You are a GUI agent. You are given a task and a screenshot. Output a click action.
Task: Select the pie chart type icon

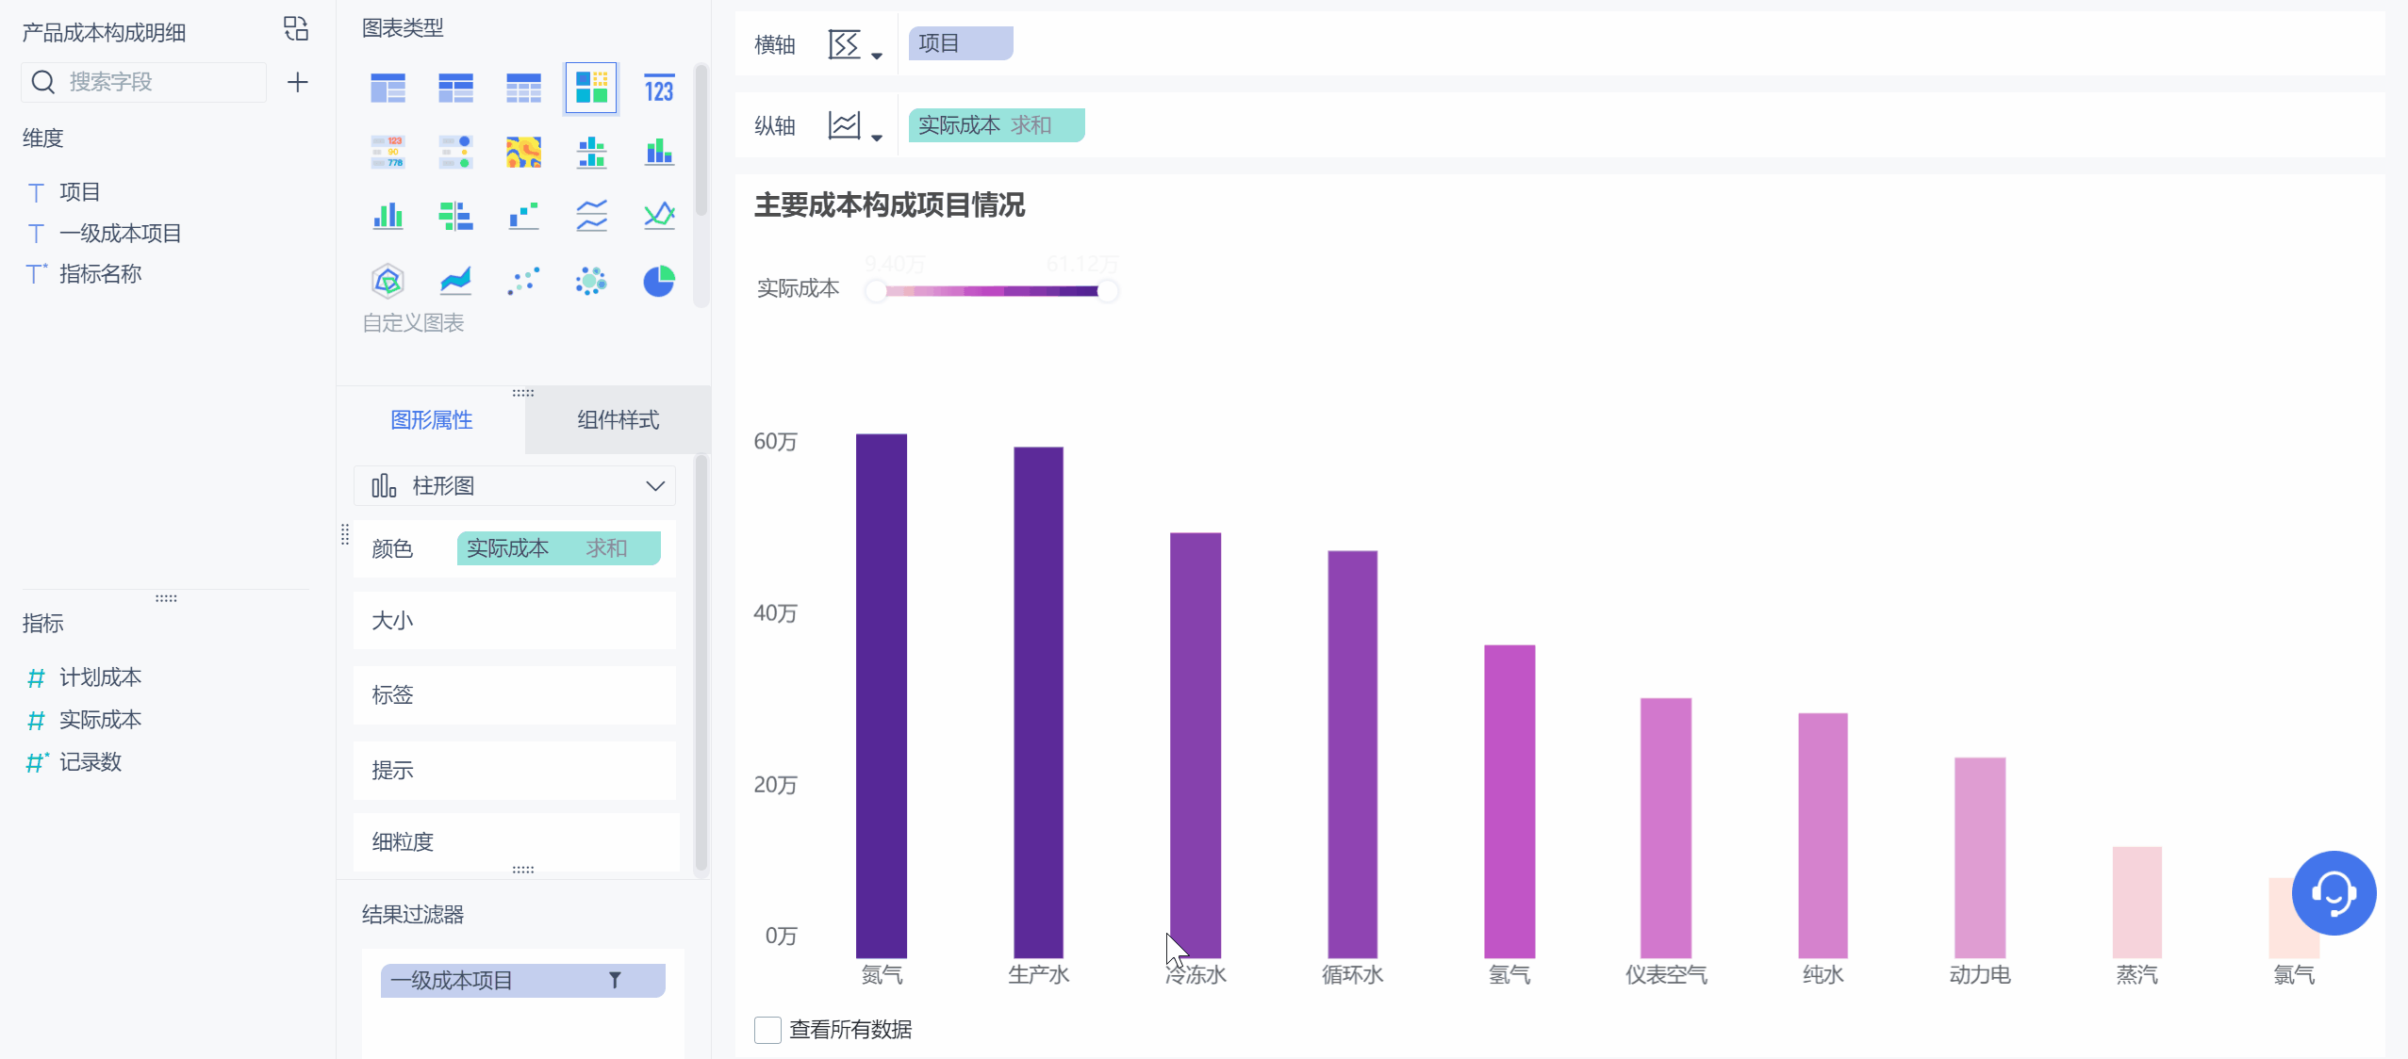[659, 280]
